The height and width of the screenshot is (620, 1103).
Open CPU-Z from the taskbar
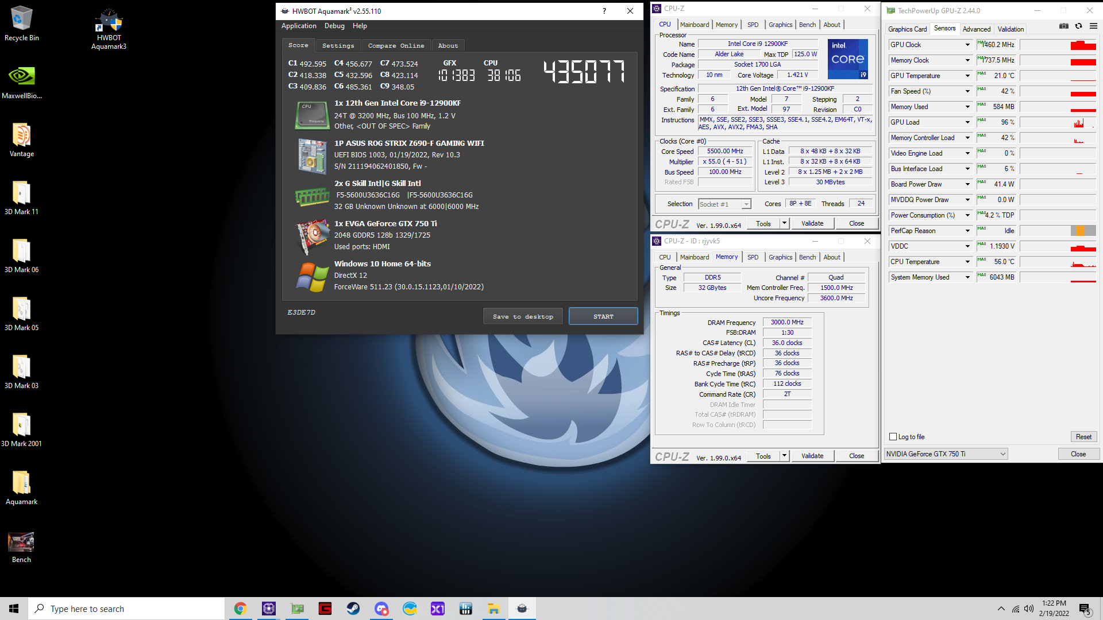point(269,609)
